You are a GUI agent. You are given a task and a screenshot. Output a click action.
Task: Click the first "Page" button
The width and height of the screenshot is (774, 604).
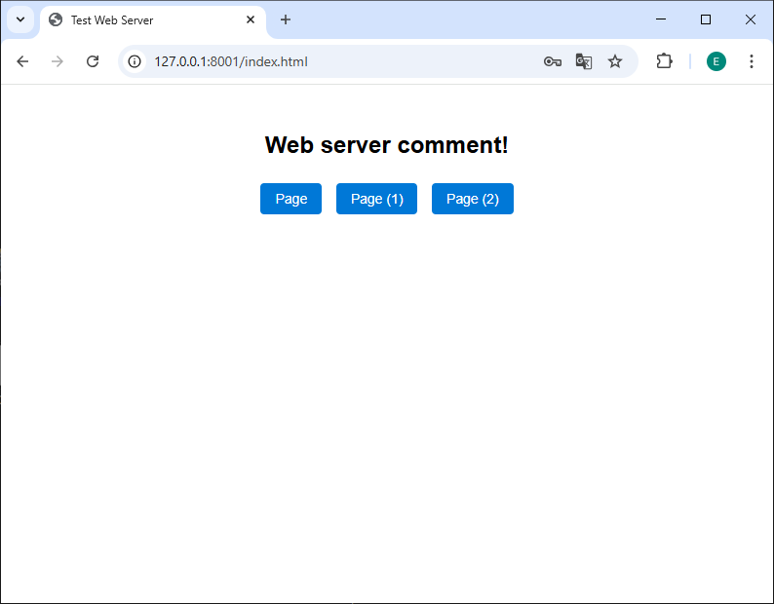pos(290,199)
